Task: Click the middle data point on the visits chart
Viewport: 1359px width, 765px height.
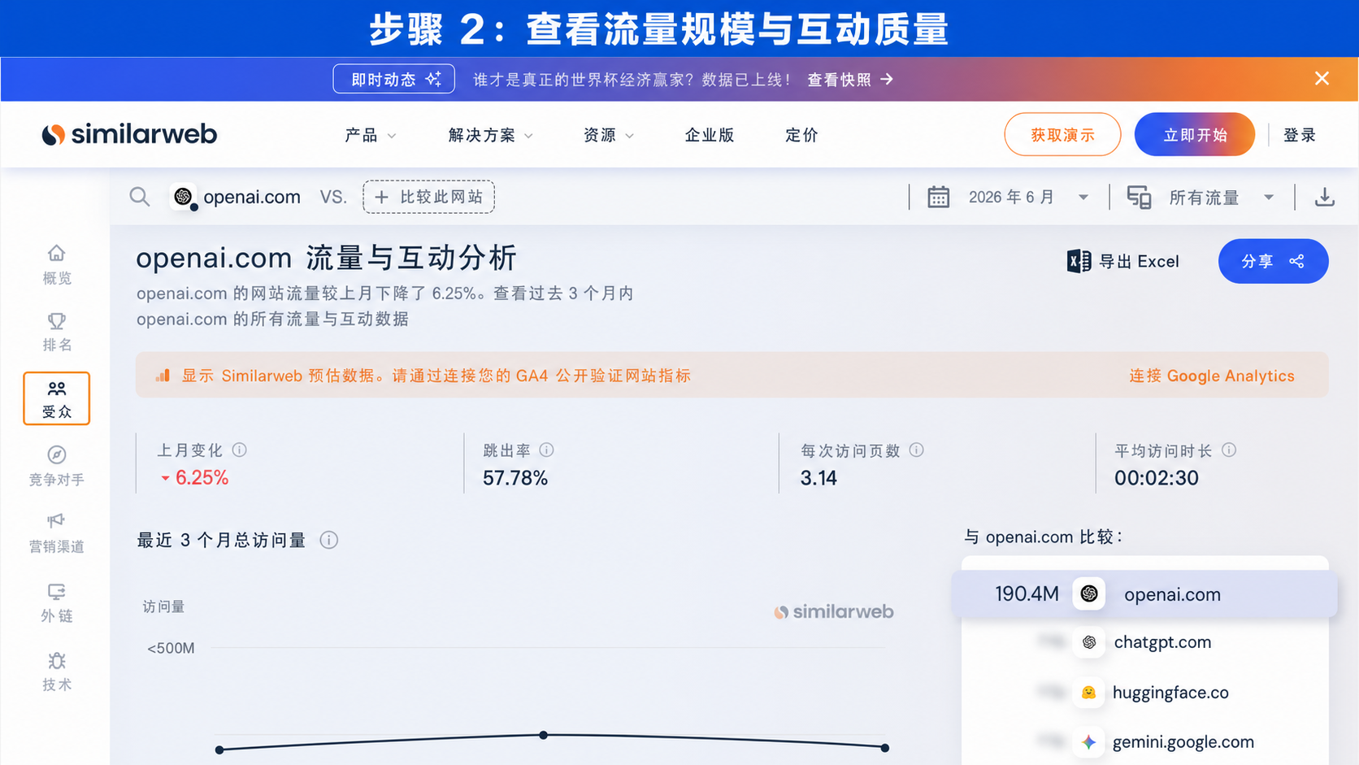Action: pos(544,735)
